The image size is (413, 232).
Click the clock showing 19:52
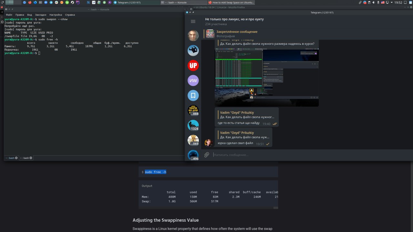[x=398, y=2]
